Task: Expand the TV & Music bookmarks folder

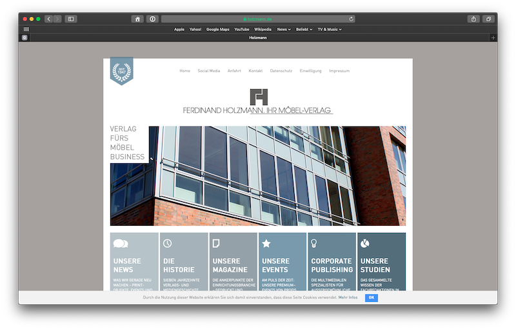Action: (330, 29)
